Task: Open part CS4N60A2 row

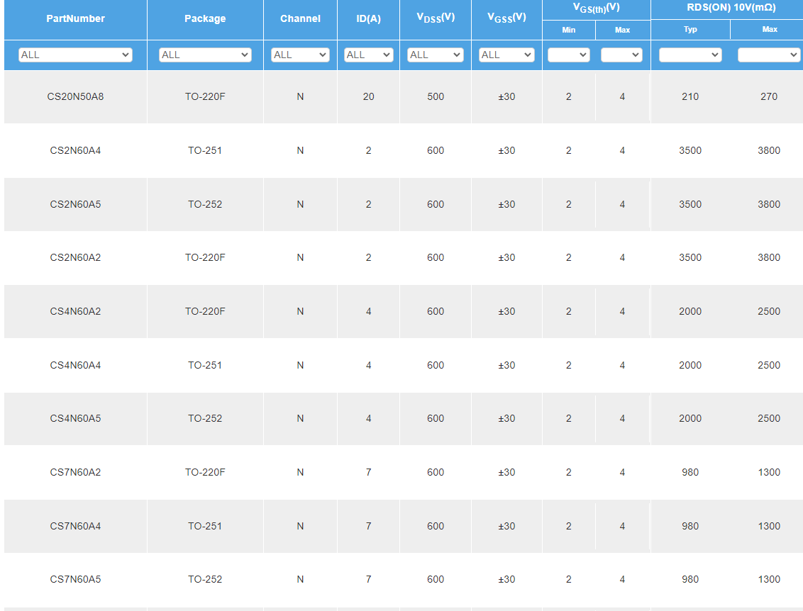Action: coord(75,311)
